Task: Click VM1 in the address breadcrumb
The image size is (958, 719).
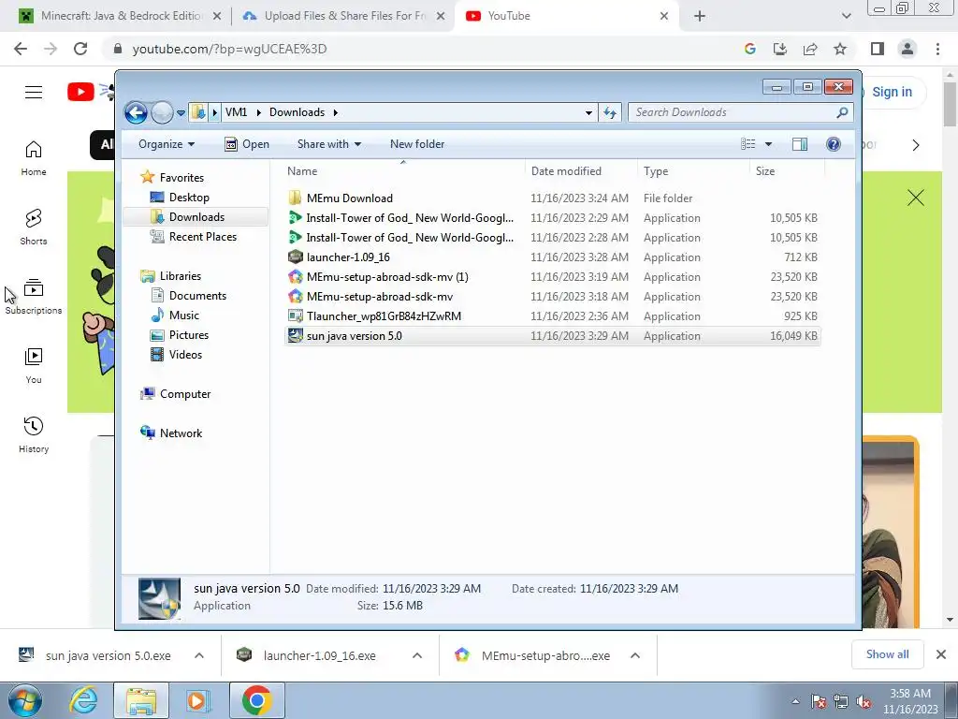Action: [x=236, y=112]
